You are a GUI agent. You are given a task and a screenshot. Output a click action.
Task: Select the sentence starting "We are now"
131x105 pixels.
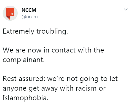tap(53, 55)
